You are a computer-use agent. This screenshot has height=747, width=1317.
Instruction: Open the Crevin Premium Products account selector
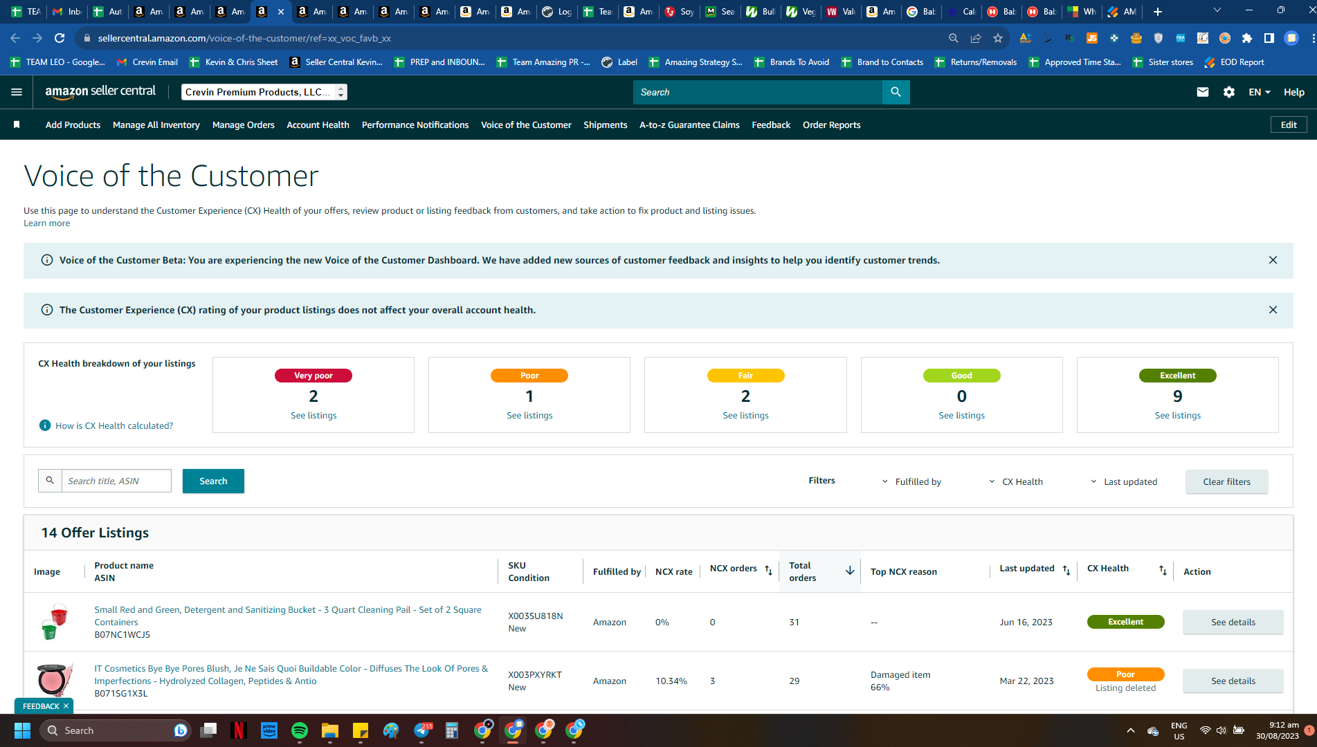coord(264,92)
